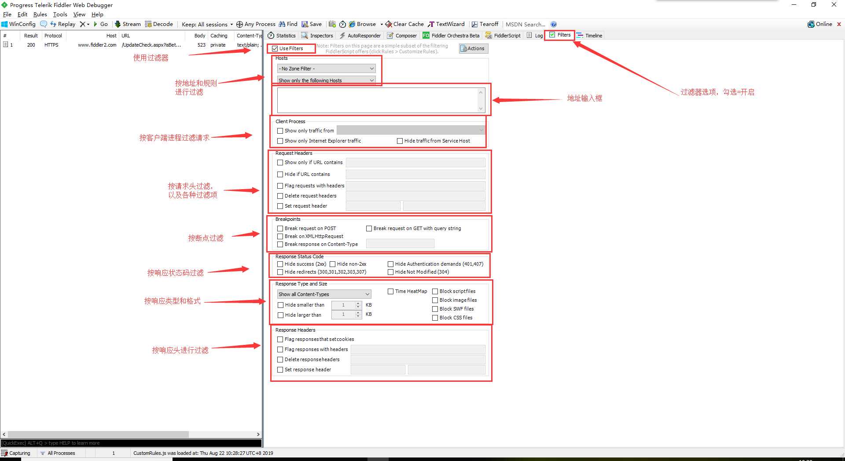Open the Tools menu

(60, 15)
